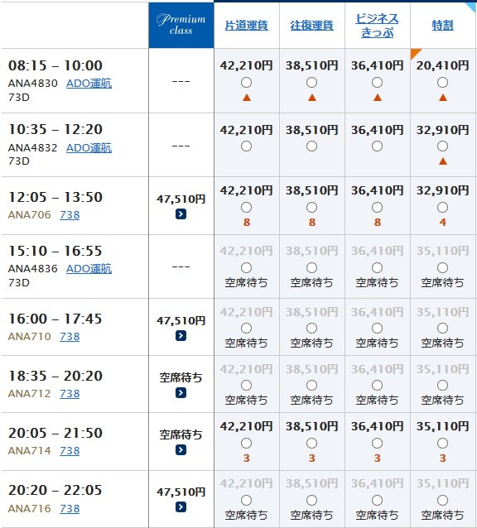Open the ビジネスきっぷ fare column link
477x528 pixels.
coord(378,26)
